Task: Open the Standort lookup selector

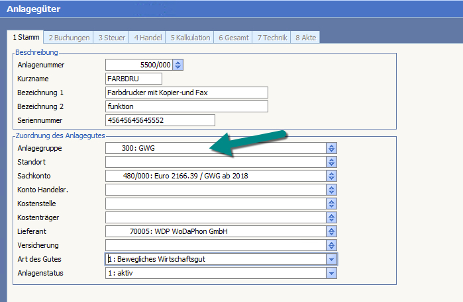Action: click(x=332, y=162)
